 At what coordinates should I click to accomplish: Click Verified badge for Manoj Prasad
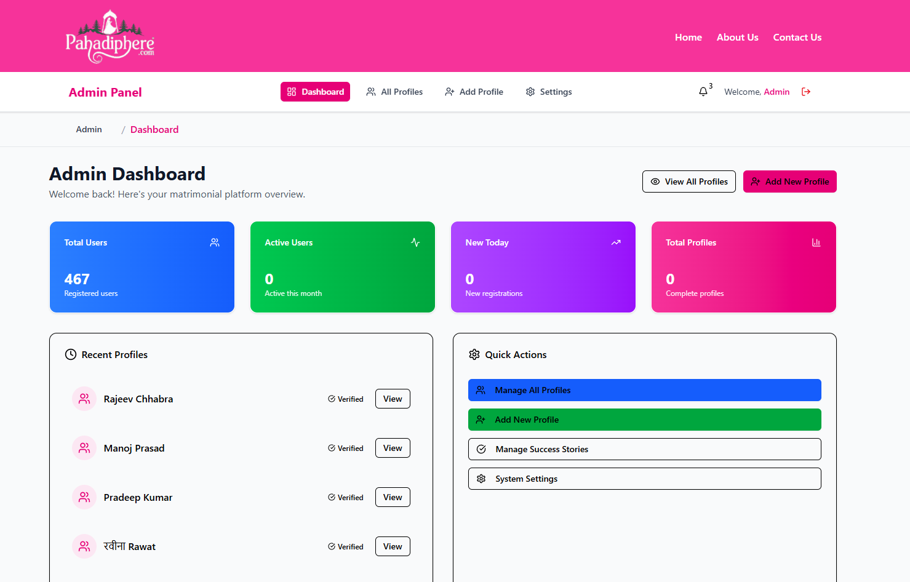346,448
